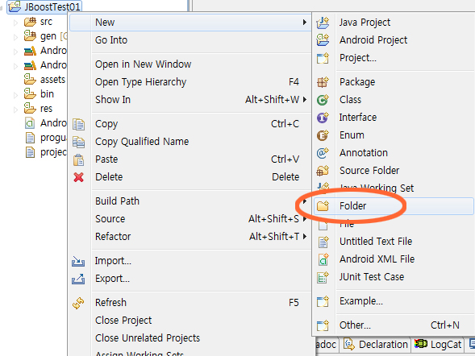Open the Show In submenu arrow

click(x=305, y=100)
